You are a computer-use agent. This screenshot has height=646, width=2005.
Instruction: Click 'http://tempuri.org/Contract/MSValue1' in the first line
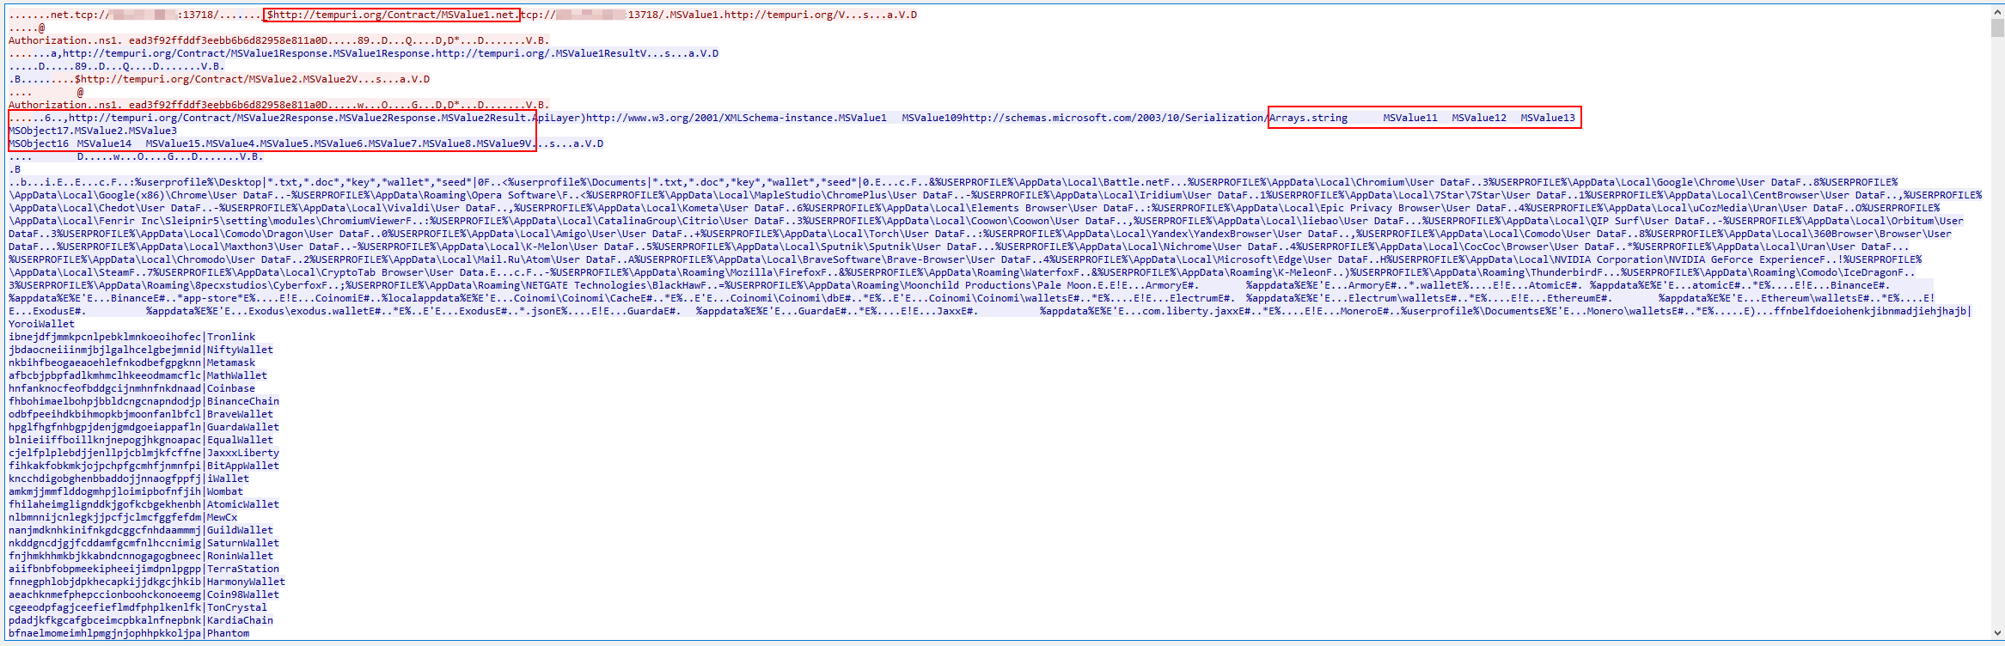coord(381,15)
